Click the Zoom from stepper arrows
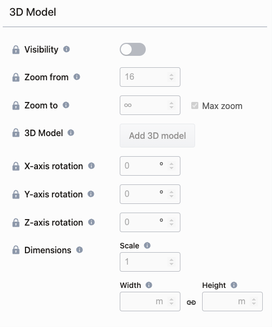 (171, 77)
